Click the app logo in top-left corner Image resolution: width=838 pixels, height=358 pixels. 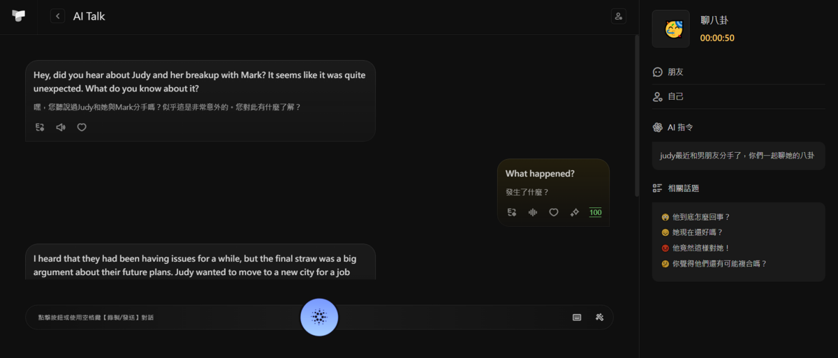pyautogui.click(x=19, y=16)
